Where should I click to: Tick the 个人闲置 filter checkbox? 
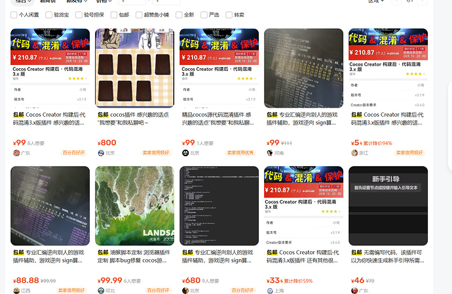coord(14,14)
